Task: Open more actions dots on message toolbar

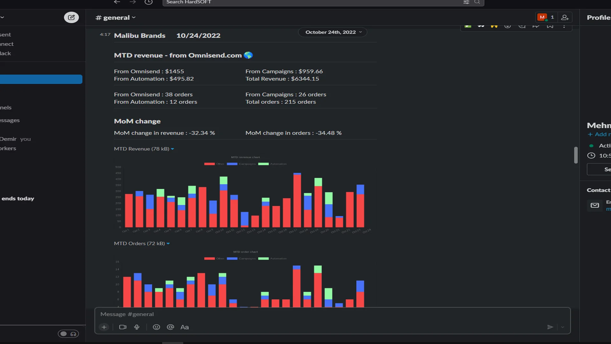Action: click(564, 26)
